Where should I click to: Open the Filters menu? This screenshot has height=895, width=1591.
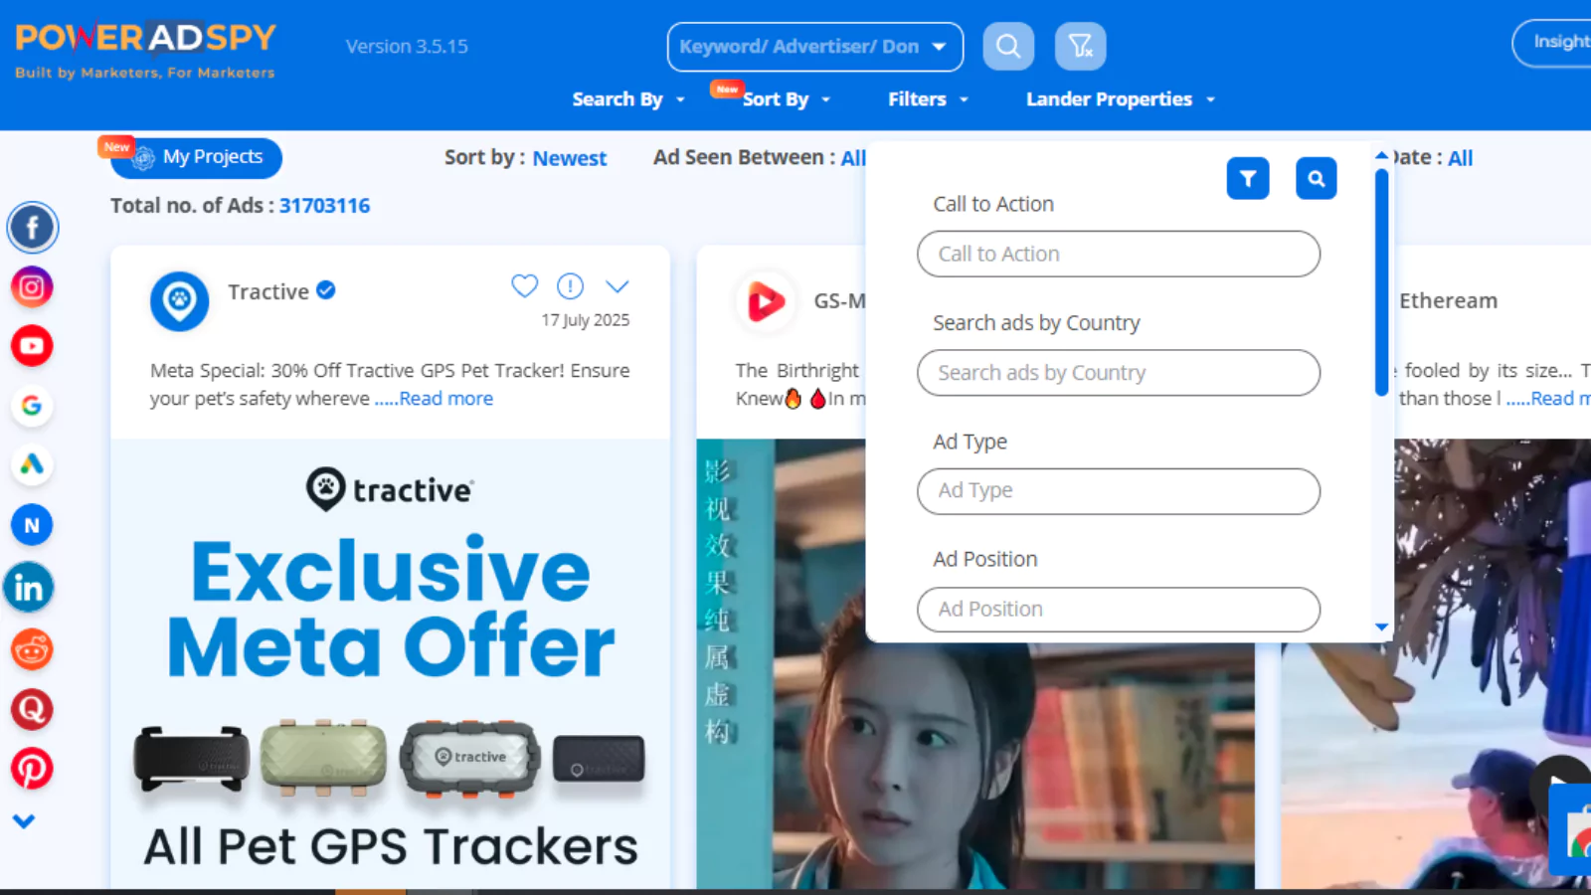click(x=928, y=99)
